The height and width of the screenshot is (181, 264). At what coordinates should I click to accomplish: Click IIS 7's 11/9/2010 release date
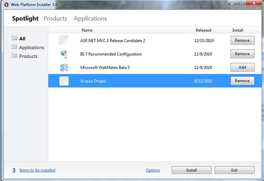pos(203,54)
